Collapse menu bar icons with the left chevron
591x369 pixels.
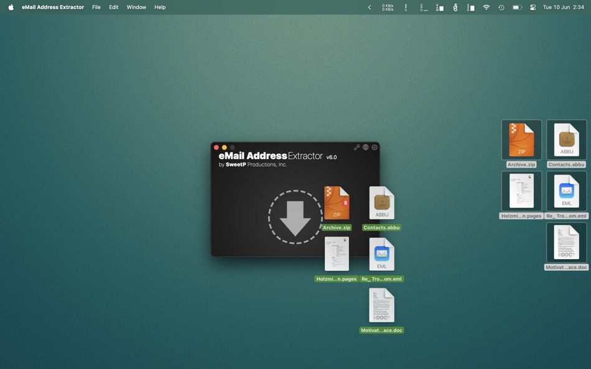tap(370, 7)
